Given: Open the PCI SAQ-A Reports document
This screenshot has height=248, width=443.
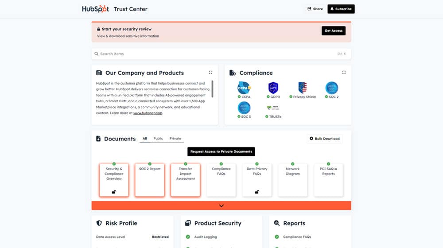Looking at the screenshot, I should [x=328, y=180].
